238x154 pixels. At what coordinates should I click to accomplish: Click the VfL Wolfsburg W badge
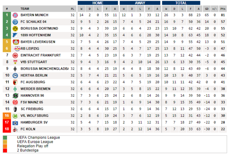click(15, 116)
